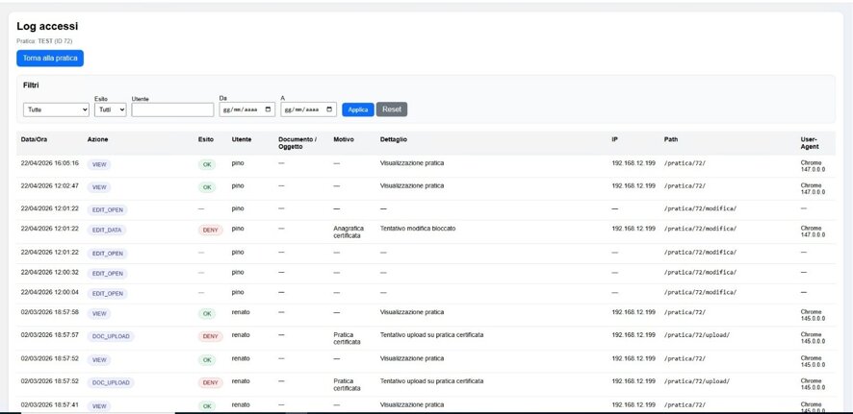Click the Utente column header
The width and height of the screenshot is (853, 414).
[x=242, y=139]
